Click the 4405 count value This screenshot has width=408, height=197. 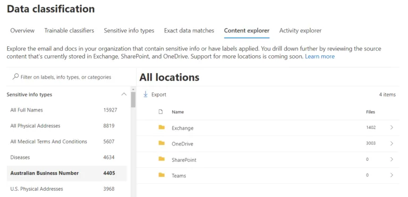(x=109, y=173)
